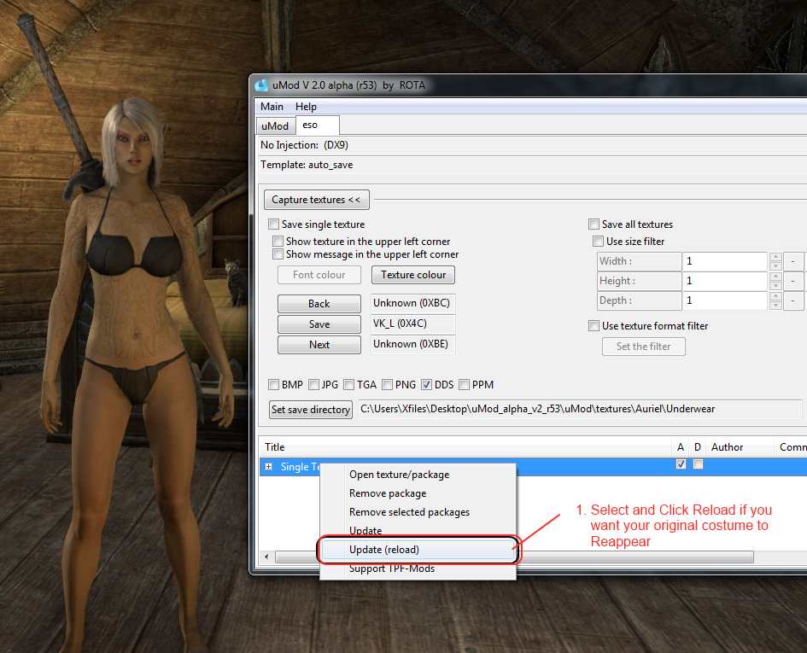807x653 pixels.
Task: Enable the Save single texture checkbox
Action: [274, 224]
